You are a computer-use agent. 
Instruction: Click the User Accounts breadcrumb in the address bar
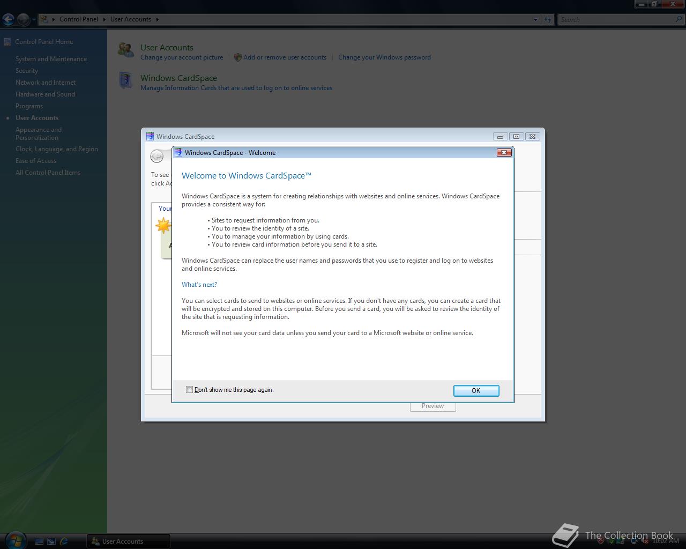pos(131,19)
